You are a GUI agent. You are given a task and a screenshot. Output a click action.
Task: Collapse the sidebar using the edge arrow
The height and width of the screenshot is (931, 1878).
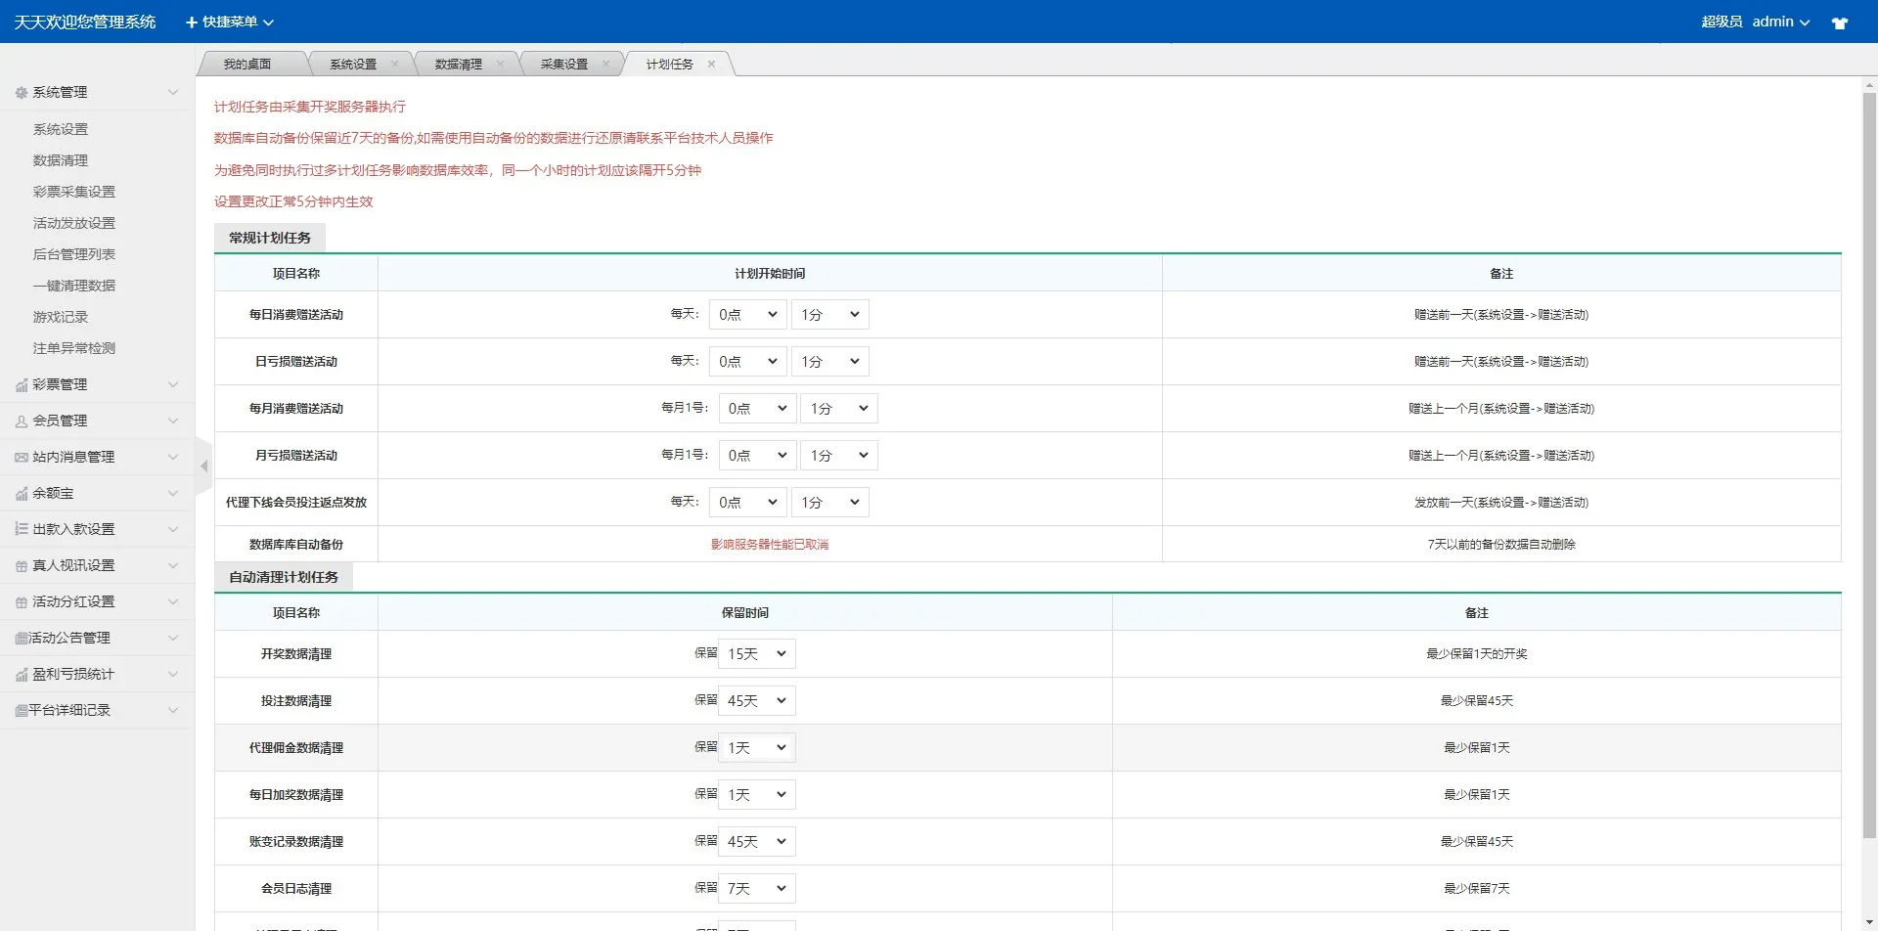(203, 465)
